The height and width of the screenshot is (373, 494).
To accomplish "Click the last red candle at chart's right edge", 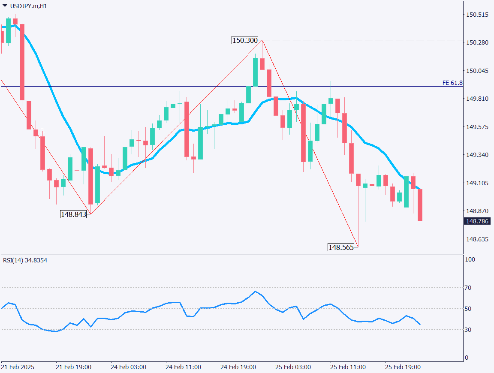I will coord(420,205).
